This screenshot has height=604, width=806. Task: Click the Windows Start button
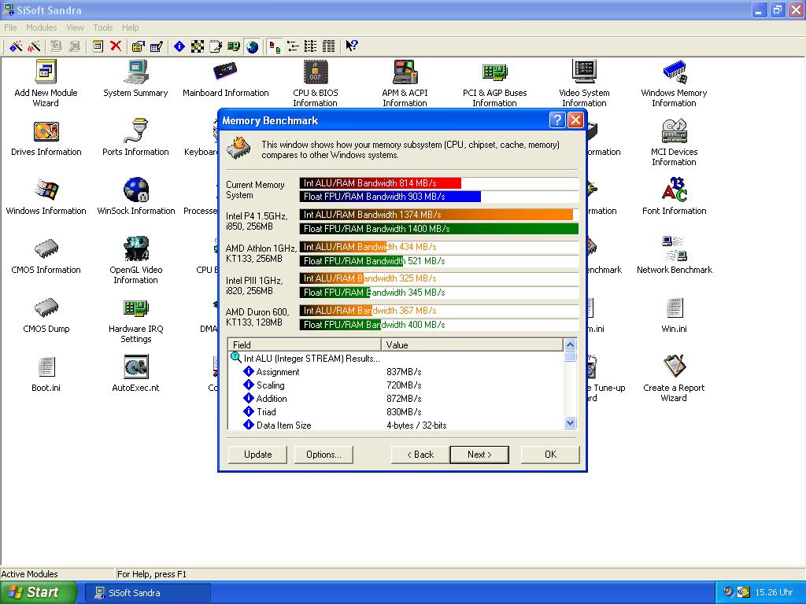tap(37, 592)
